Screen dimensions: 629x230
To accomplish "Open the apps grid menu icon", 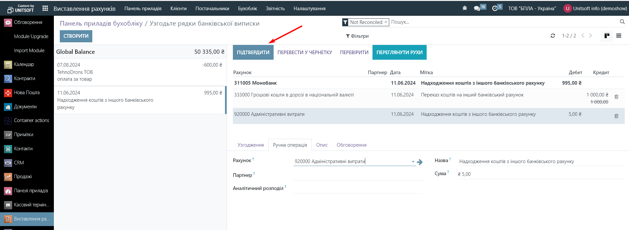I will (x=45, y=9).
